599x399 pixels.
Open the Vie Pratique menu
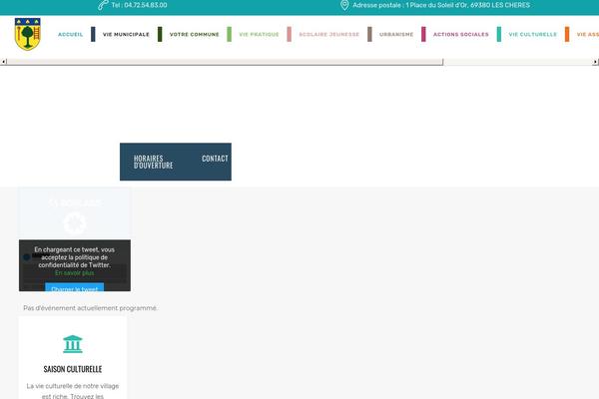(259, 34)
